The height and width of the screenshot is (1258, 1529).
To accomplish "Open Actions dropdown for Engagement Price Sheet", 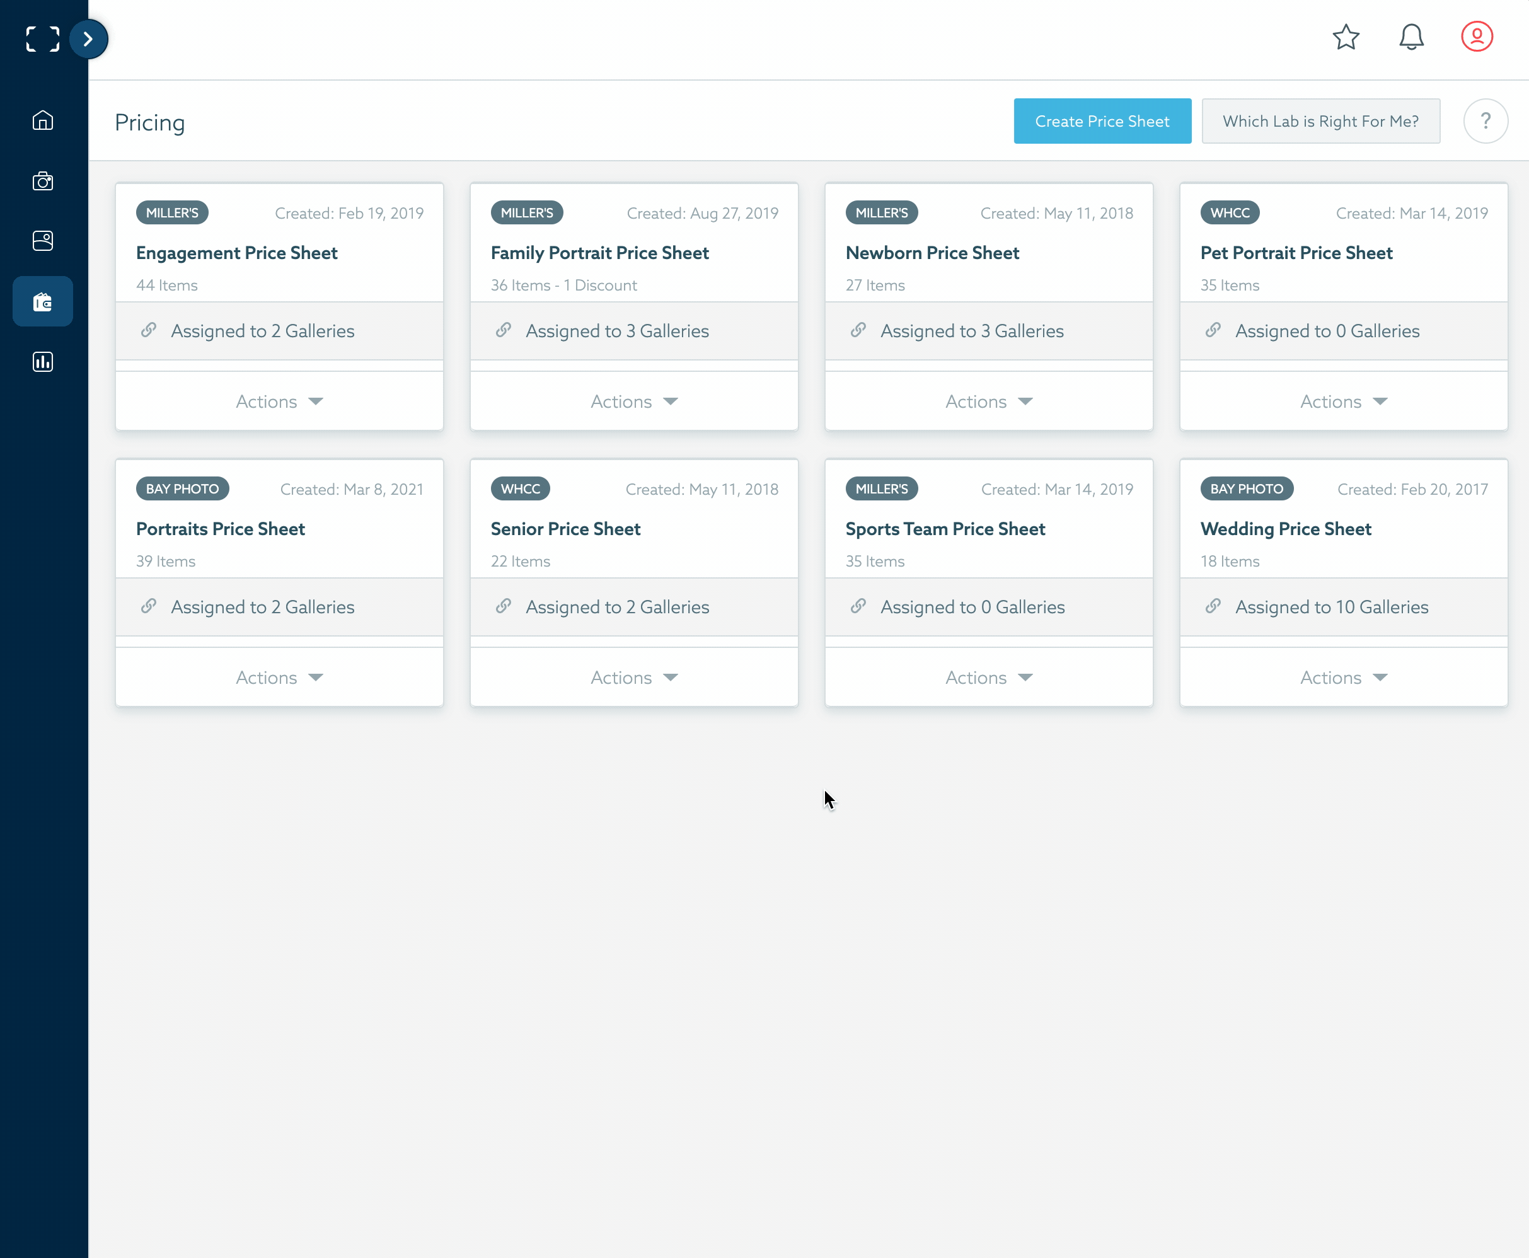I will tap(279, 401).
